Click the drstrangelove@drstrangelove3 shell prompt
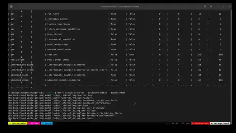Screen dimensions: 236x133 coord(26,93)
